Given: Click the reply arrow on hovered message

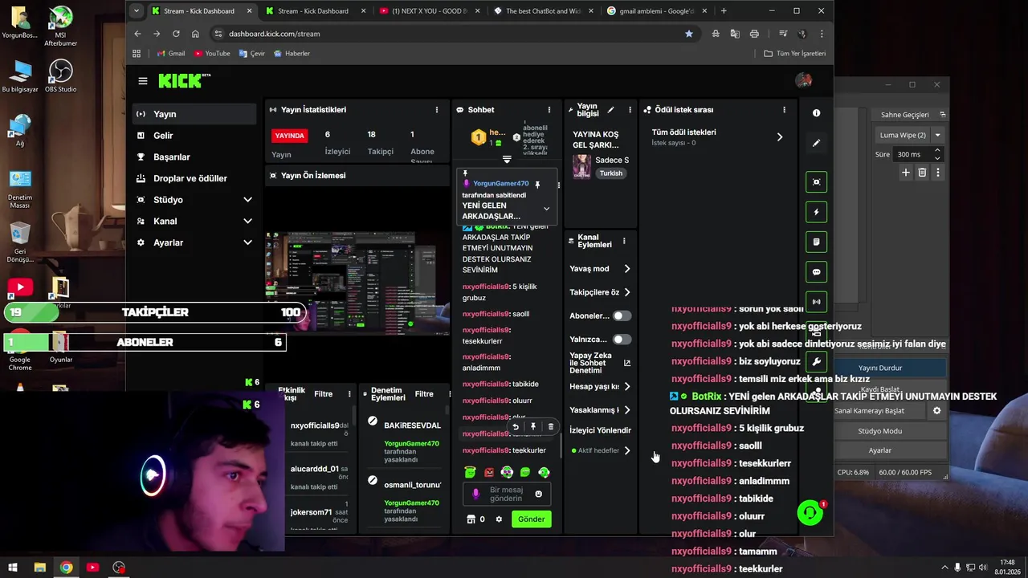Looking at the screenshot, I should [x=516, y=427].
